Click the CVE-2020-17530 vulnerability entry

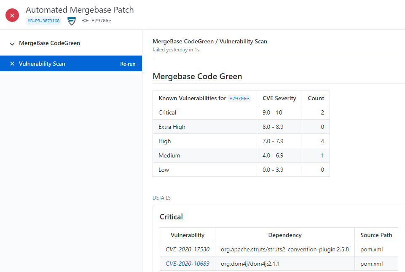188,249
